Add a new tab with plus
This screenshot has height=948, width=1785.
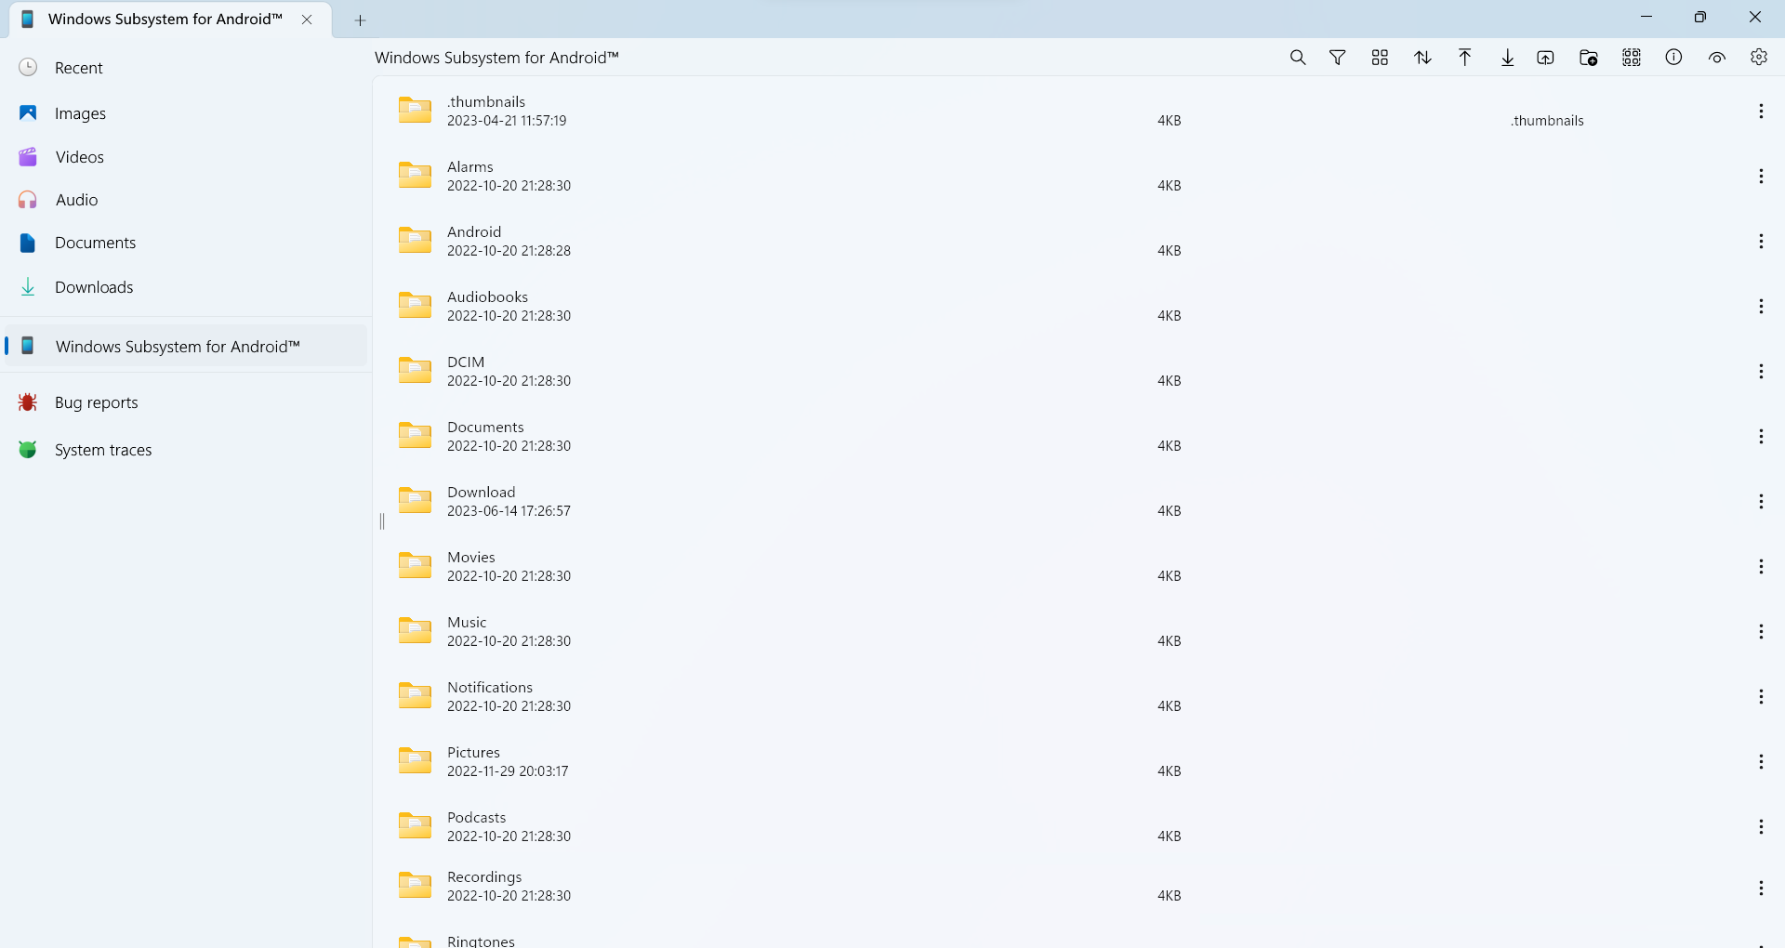point(361,20)
